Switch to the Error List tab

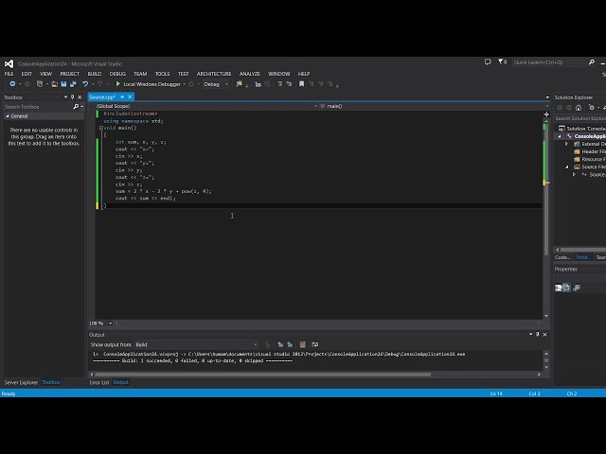(99, 382)
